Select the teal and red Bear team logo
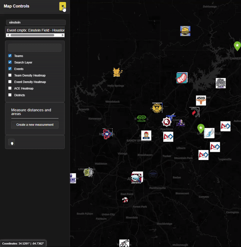Screen dimensions: 241x247 [x=182, y=78]
